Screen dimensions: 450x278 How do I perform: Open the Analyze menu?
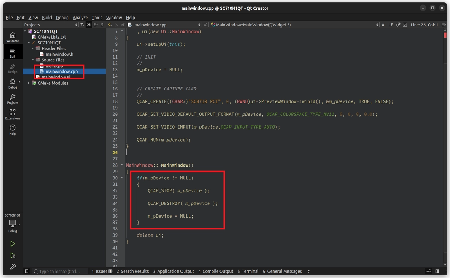(x=80, y=18)
